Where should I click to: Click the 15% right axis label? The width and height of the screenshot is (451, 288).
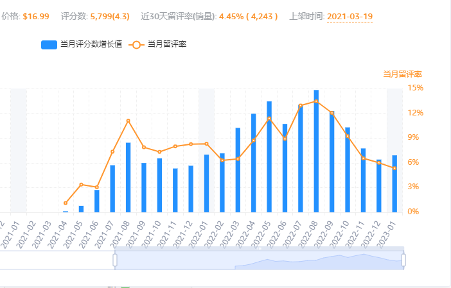coord(416,88)
